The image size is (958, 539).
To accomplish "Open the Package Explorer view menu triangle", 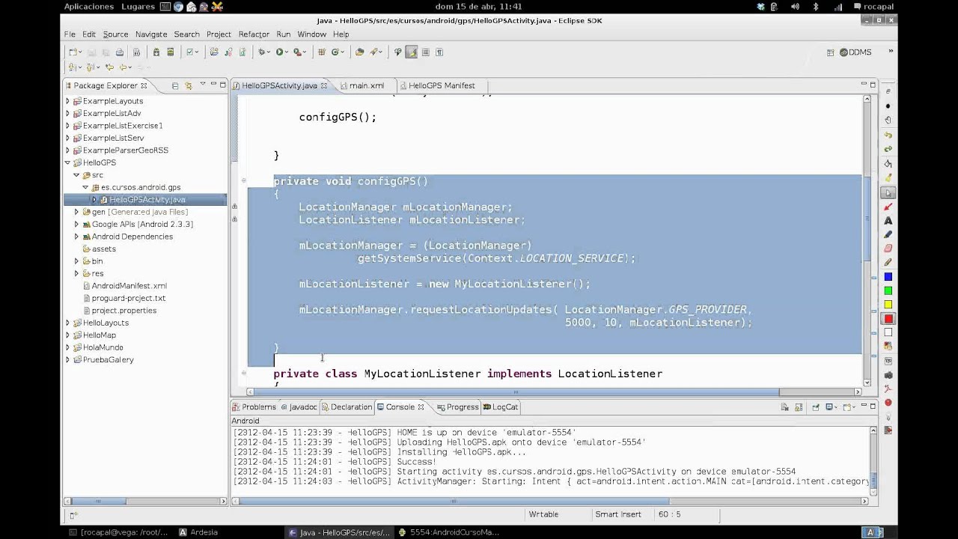I will 202,84.
